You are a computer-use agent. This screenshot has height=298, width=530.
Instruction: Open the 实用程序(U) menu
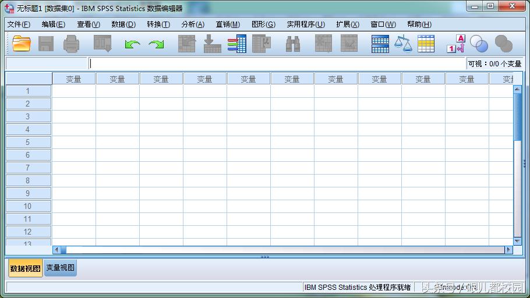coord(306,24)
